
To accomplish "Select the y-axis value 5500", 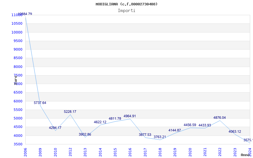I will click(18, 110).
